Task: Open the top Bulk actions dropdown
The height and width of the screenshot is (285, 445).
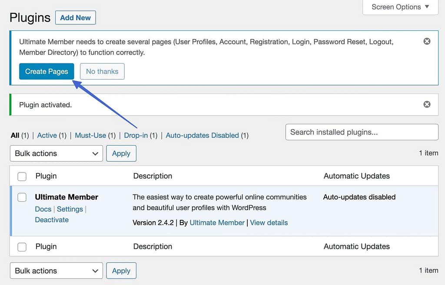Action: tap(56, 153)
